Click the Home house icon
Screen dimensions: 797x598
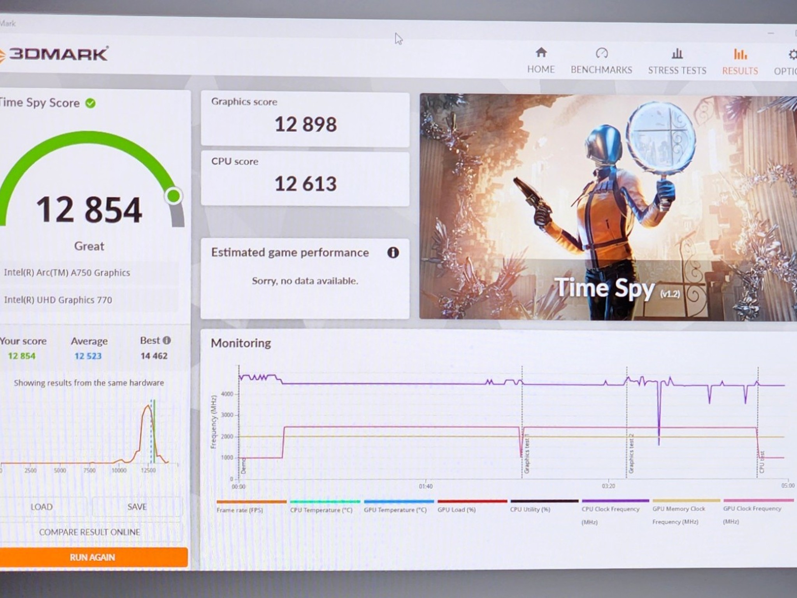pos(541,53)
